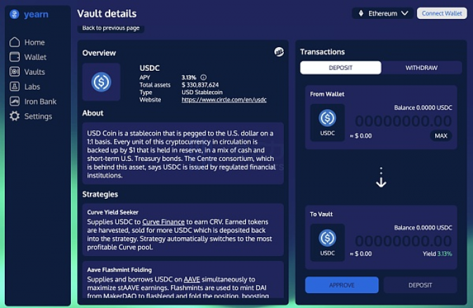The image size is (473, 308).
Task: Go back to previous page
Action: coord(111,28)
